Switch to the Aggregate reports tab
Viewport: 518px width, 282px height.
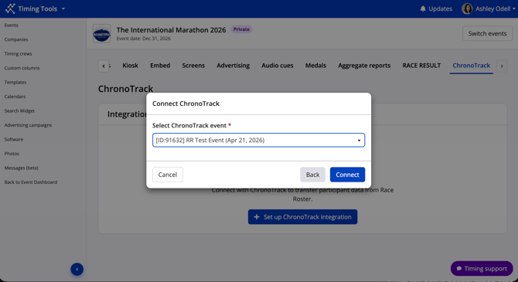click(x=364, y=66)
